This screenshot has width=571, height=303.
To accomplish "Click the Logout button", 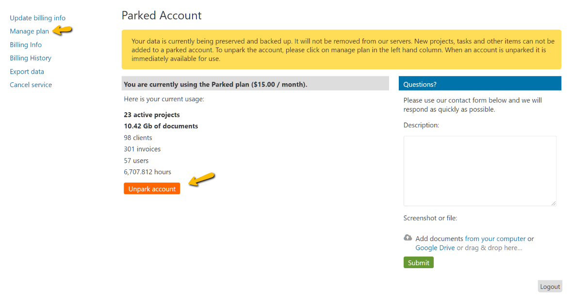I will point(550,286).
